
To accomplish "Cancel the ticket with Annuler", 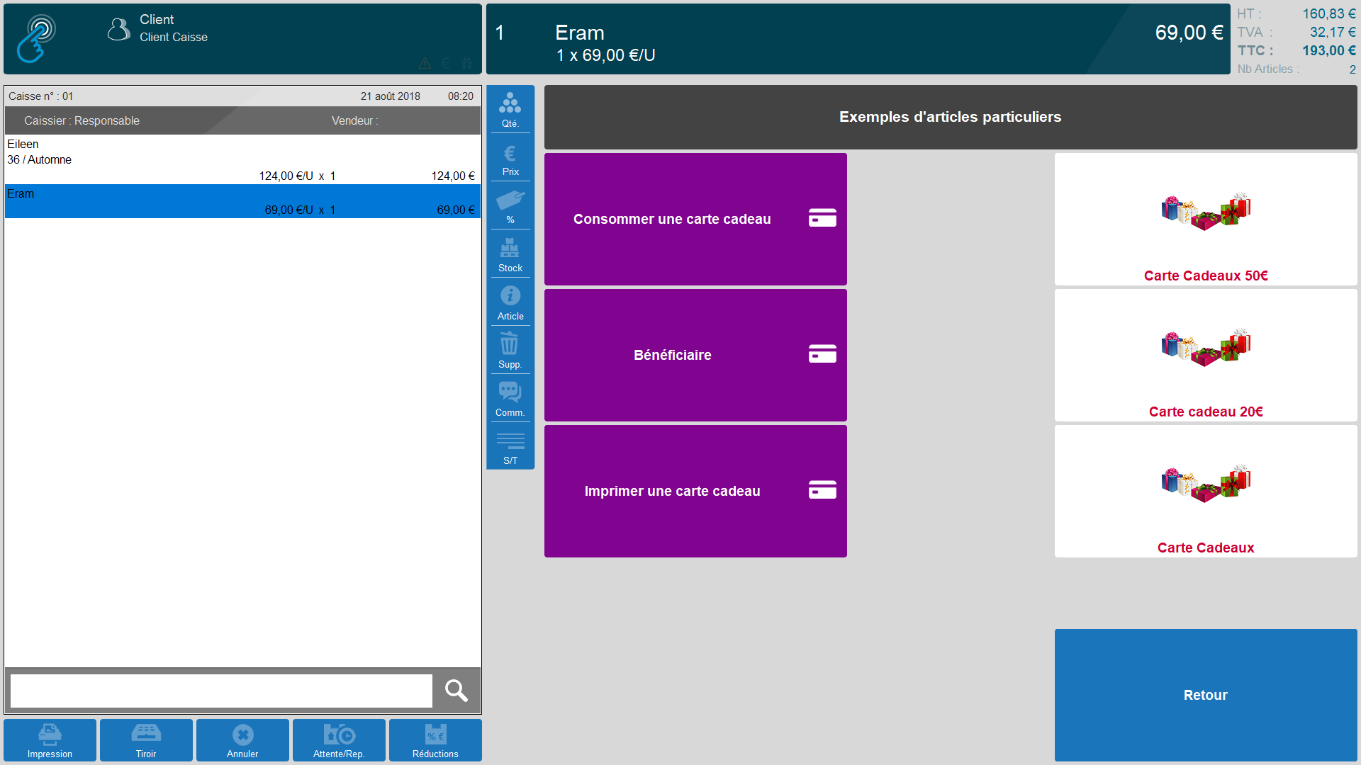I will [x=242, y=740].
